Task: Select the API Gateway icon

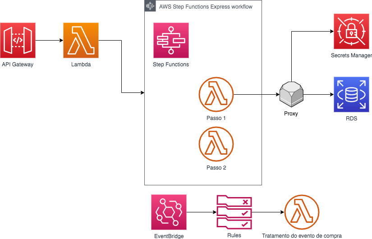Action: [18, 40]
